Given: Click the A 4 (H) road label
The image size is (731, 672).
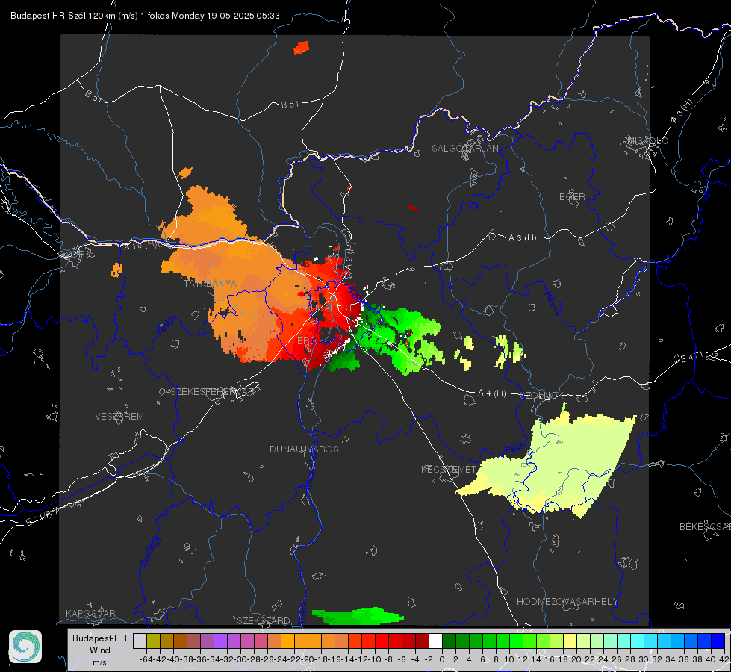Looking at the screenshot, I should pyautogui.click(x=492, y=393).
